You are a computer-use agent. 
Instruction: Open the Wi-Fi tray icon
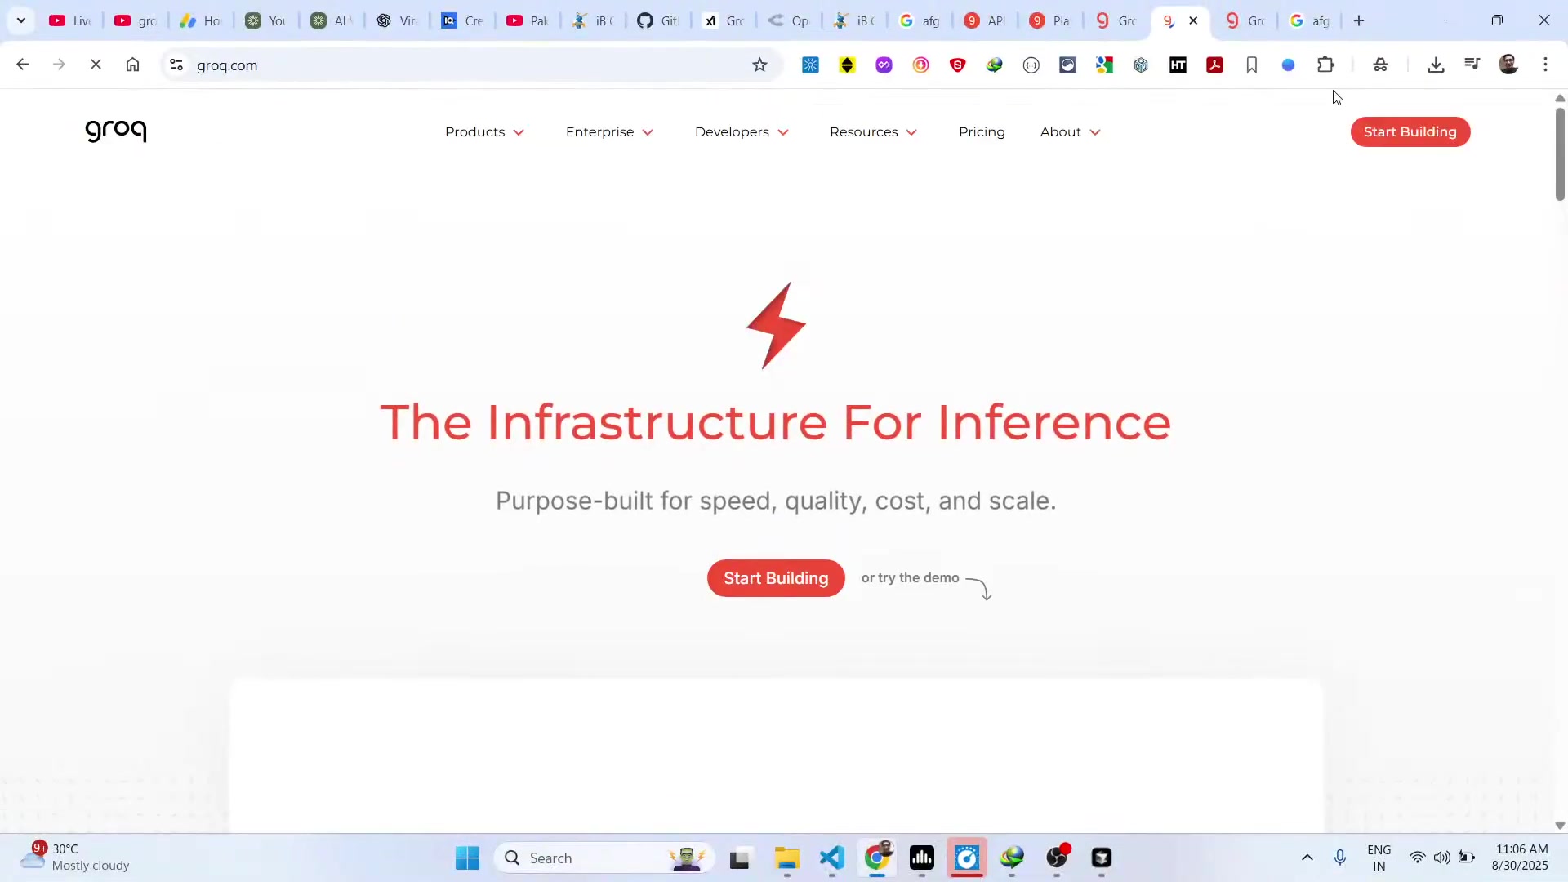click(1418, 857)
